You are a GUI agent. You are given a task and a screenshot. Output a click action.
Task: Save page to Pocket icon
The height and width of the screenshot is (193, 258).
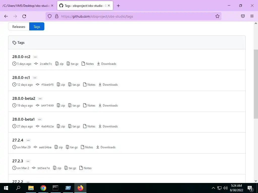[243, 16]
